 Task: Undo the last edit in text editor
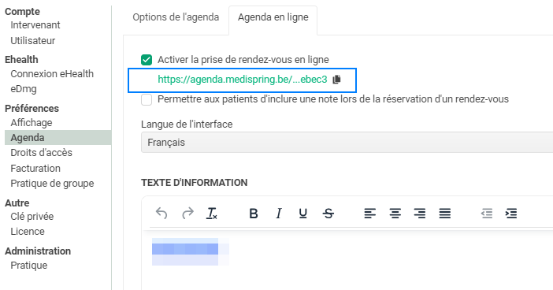tap(161, 214)
